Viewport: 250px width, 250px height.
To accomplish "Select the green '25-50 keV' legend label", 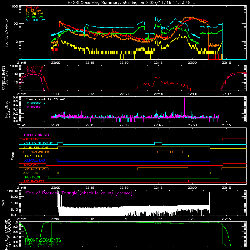I will pyautogui.click(x=34, y=17).
